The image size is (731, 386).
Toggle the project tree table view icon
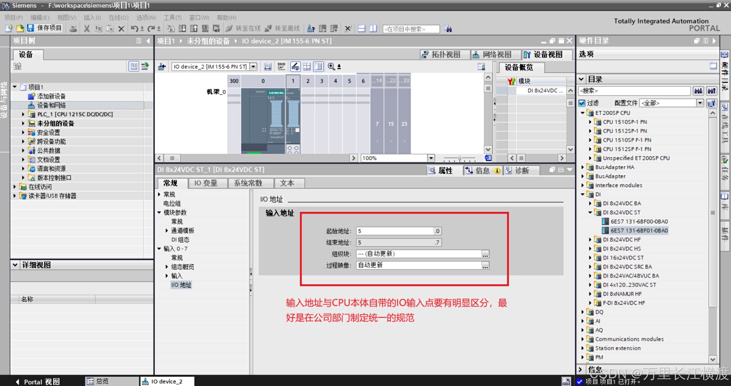pyautogui.click(x=134, y=66)
